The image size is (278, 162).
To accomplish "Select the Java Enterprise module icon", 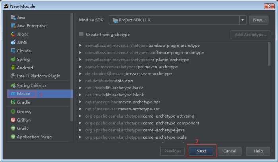I will 13,26.
